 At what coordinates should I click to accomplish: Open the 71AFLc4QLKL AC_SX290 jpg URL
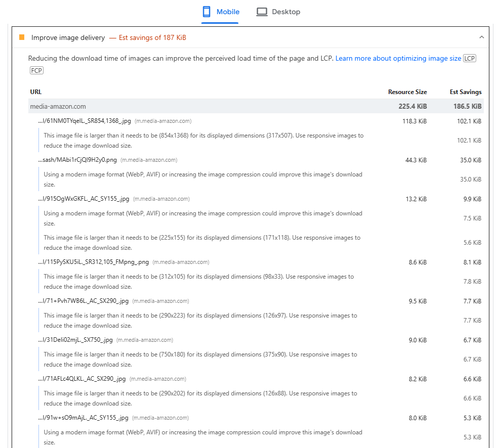[82, 379]
